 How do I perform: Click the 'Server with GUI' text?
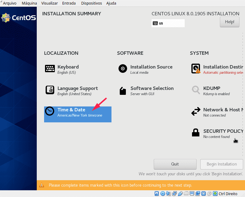click(x=142, y=94)
